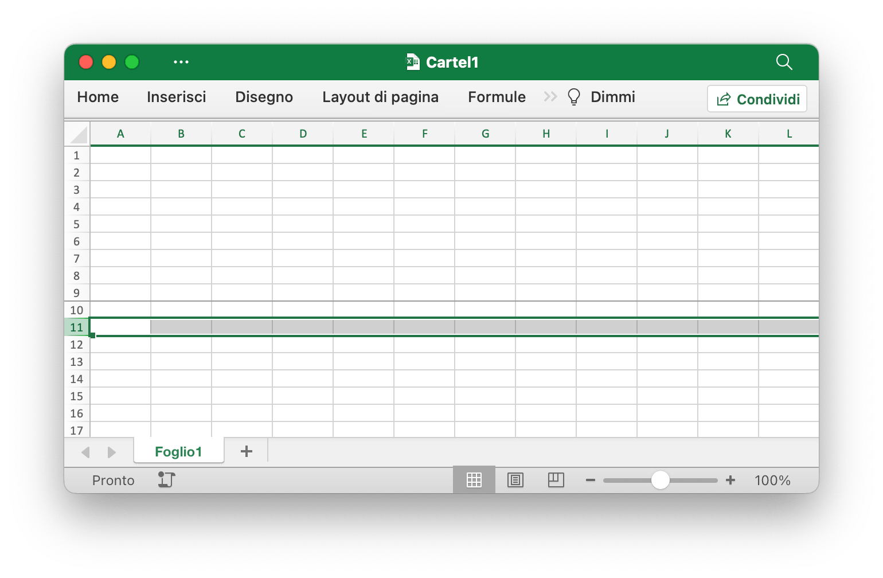Image resolution: width=883 pixels, height=578 pixels.
Task: Select highlighted row 11 header
Action: 77,327
